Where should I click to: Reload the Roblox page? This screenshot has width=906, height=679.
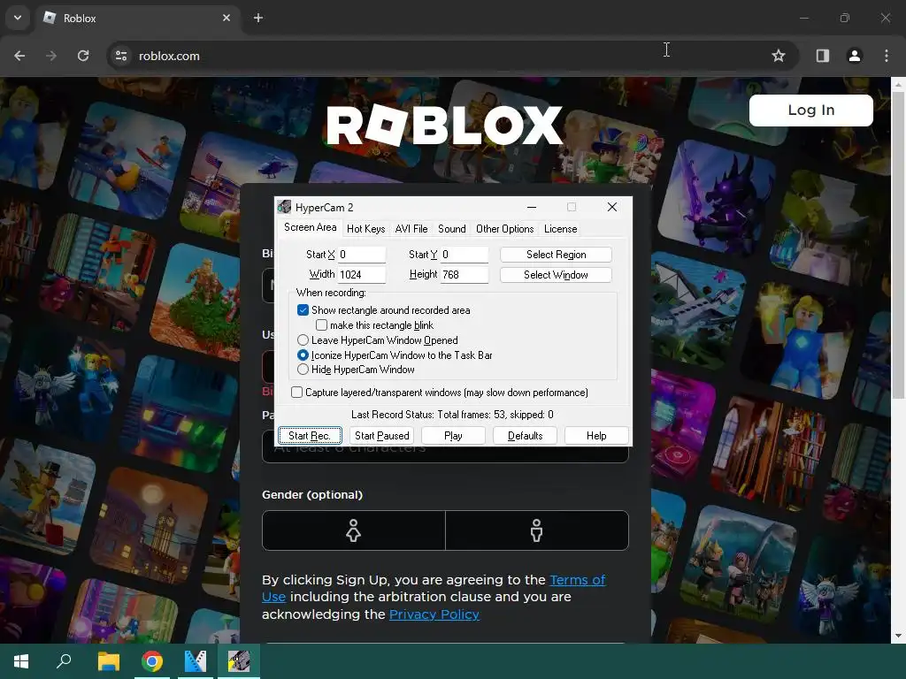tap(83, 56)
